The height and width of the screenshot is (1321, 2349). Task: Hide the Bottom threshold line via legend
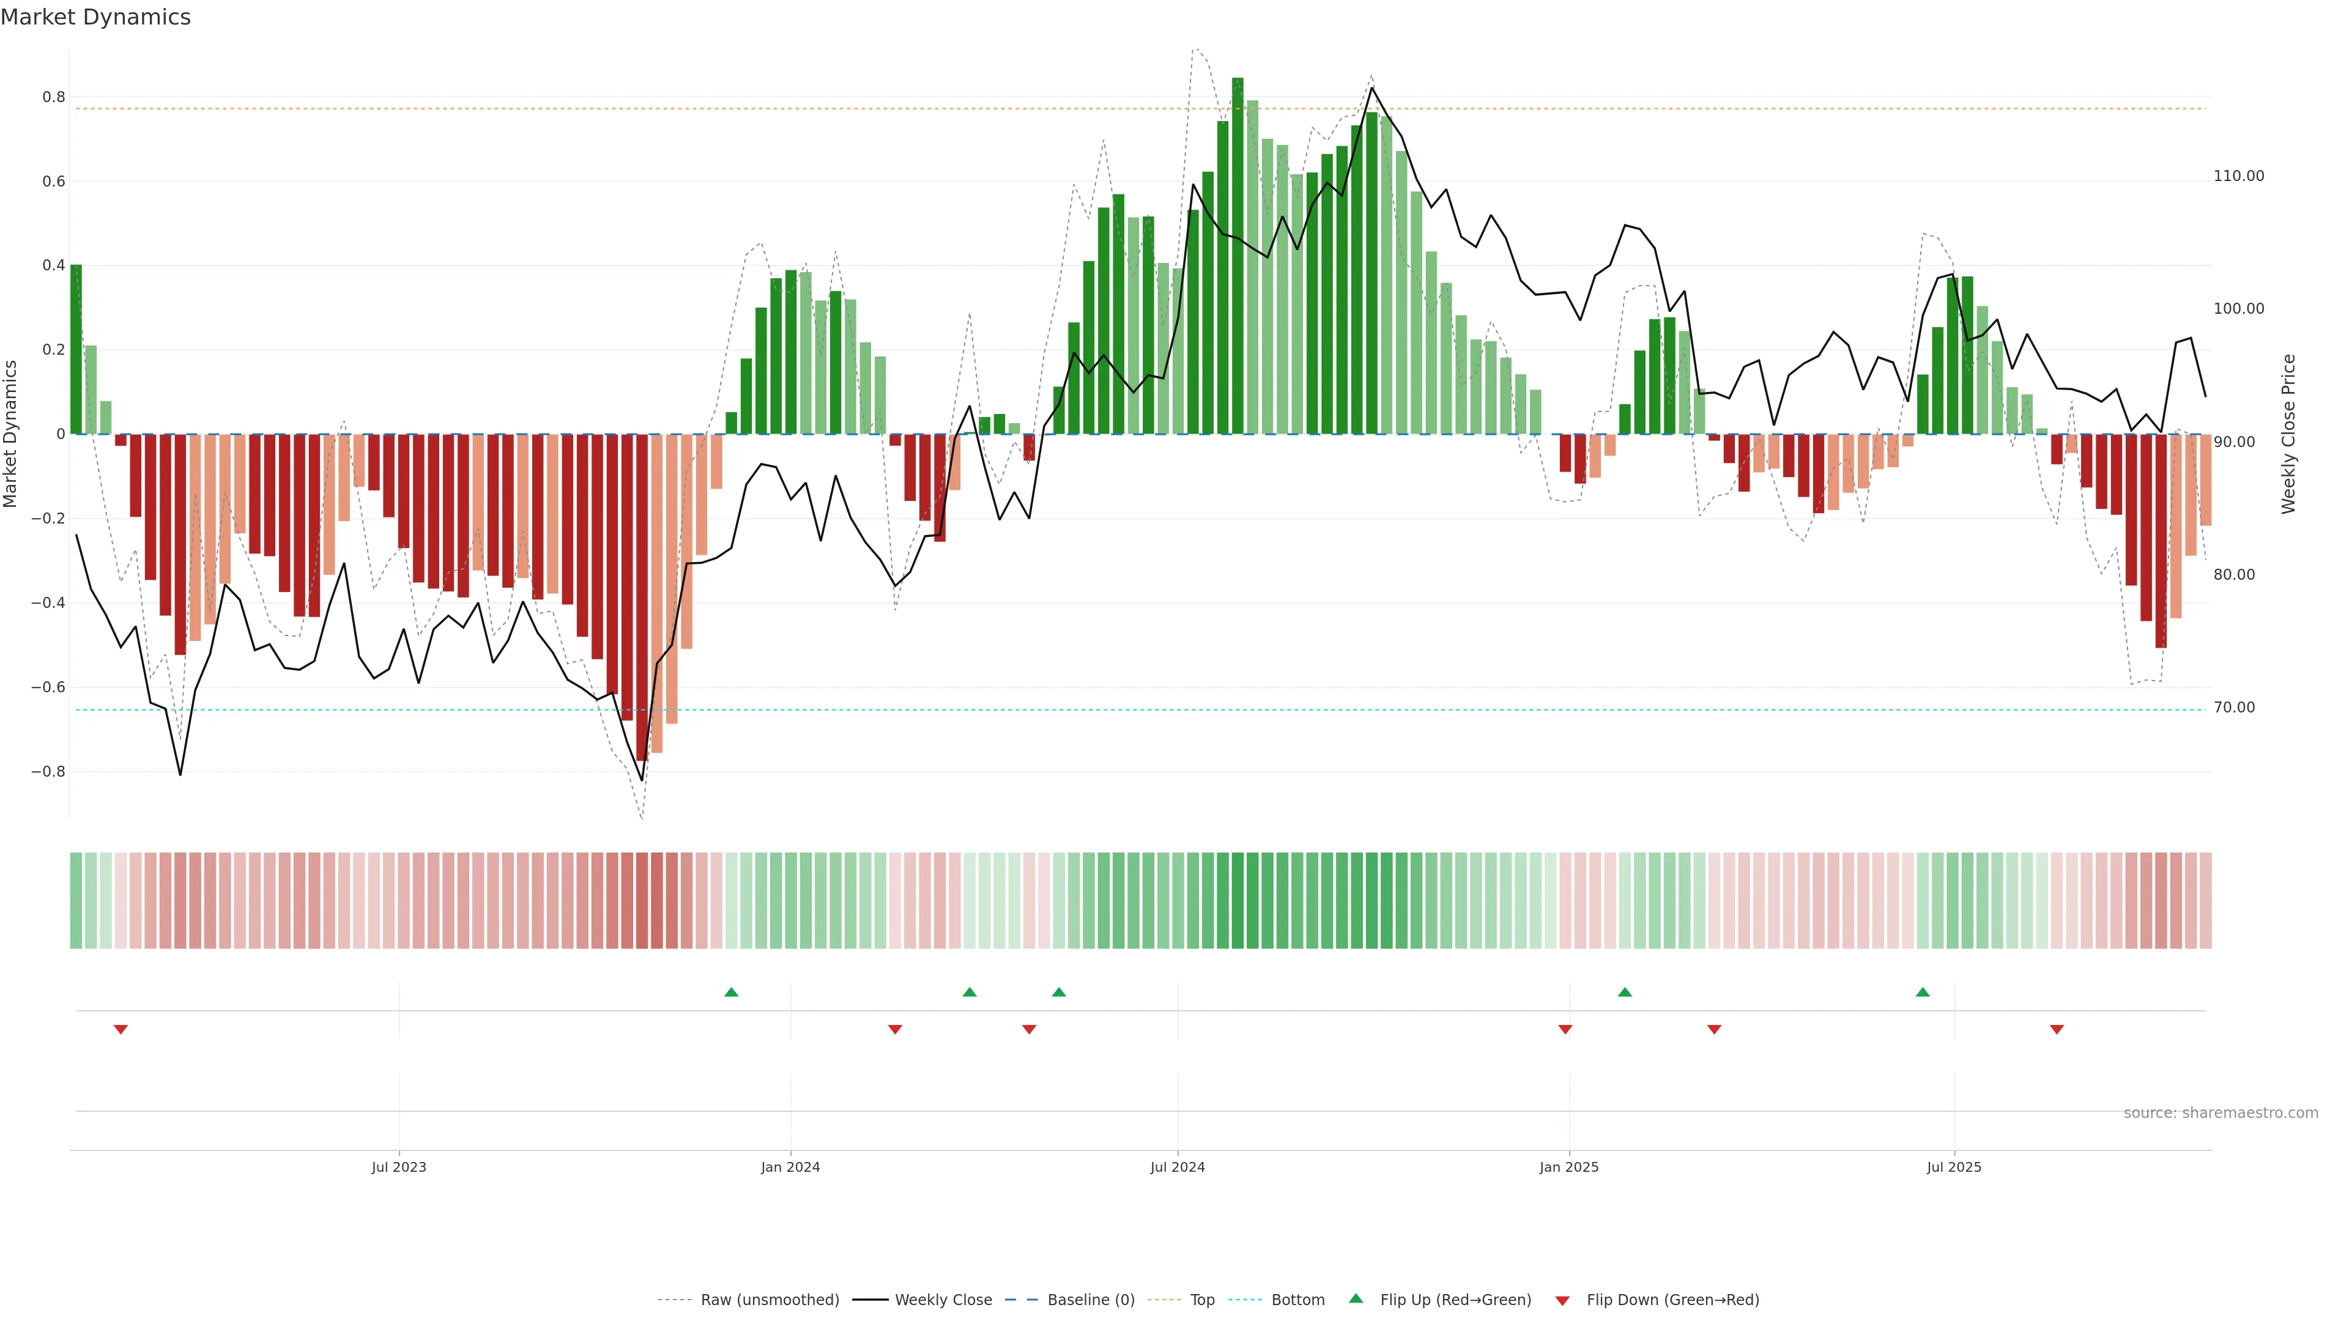[x=1297, y=1300]
